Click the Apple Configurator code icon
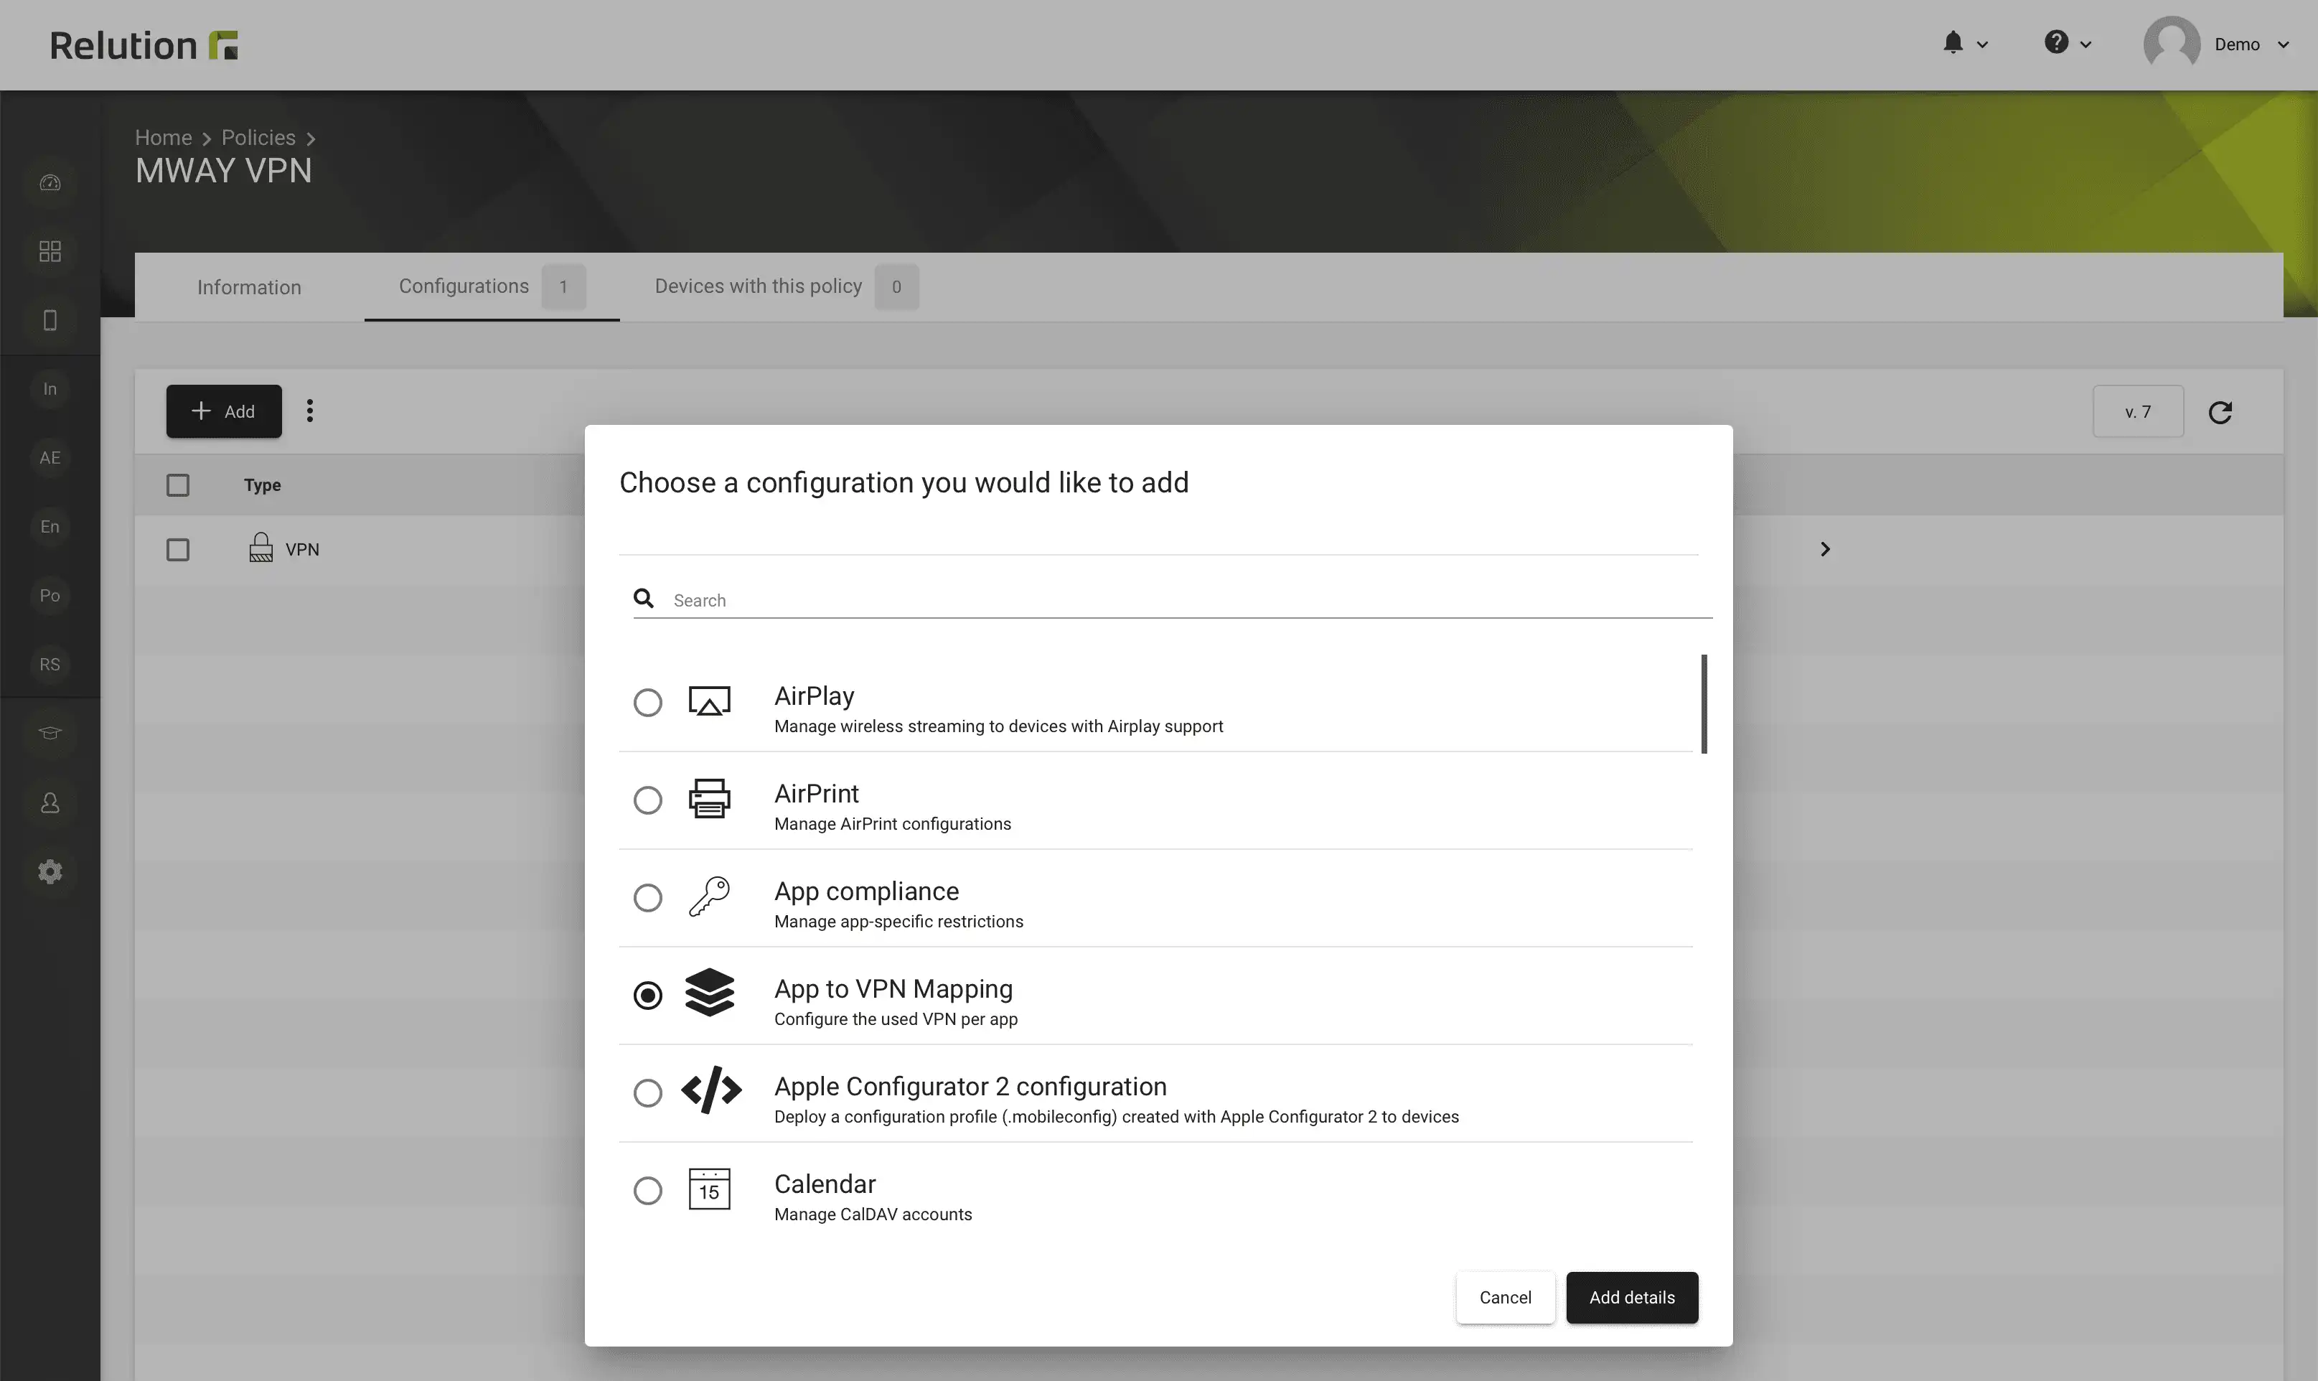 [x=712, y=1090]
